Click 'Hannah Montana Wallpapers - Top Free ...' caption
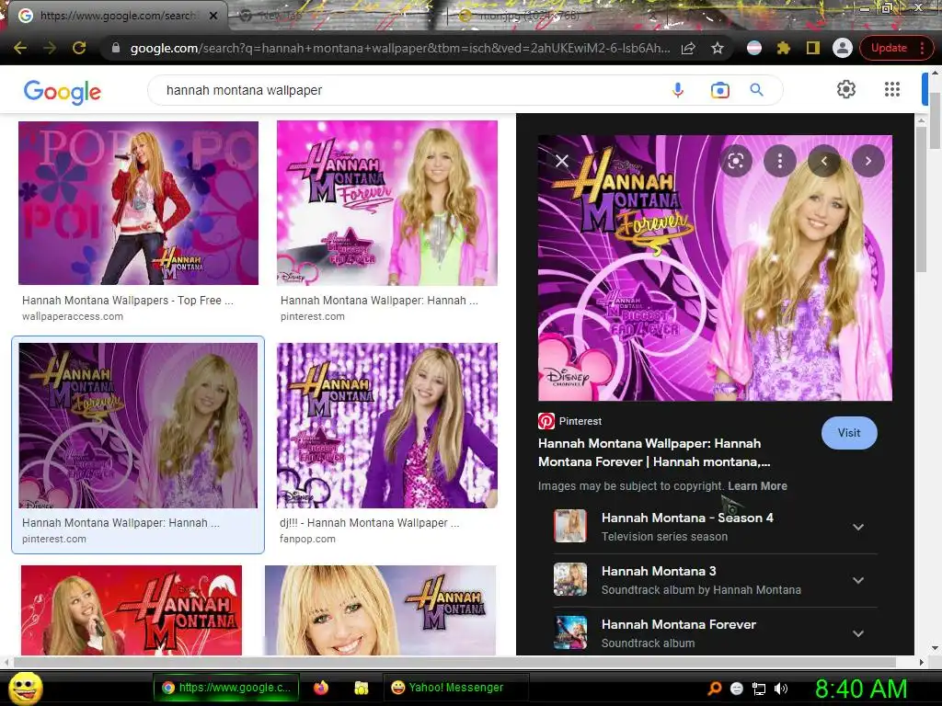This screenshot has height=706, width=942. click(127, 301)
